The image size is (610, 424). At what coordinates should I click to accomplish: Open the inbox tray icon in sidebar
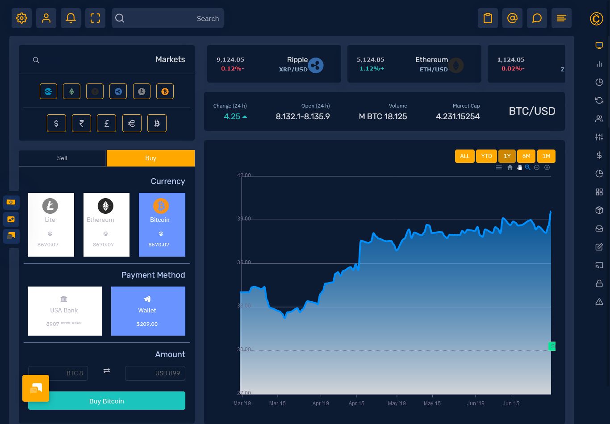pyautogui.click(x=599, y=229)
